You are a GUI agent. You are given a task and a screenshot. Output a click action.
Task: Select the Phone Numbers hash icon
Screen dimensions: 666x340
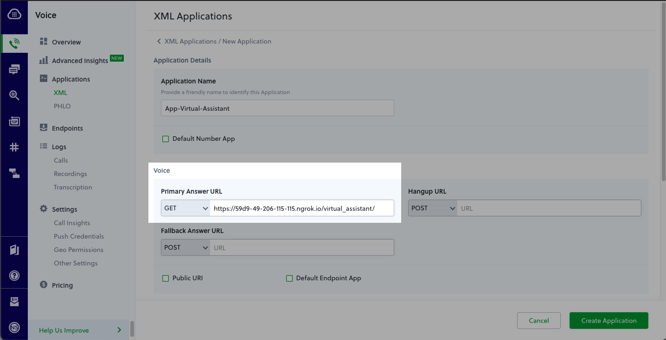point(14,147)
